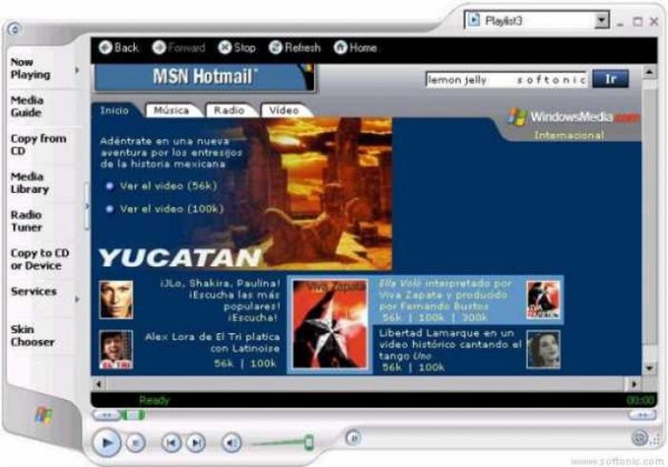The width and height of the screenshot is (668, 467).
Task: Select the Inicio web tab
Action: tap(114, 110)
